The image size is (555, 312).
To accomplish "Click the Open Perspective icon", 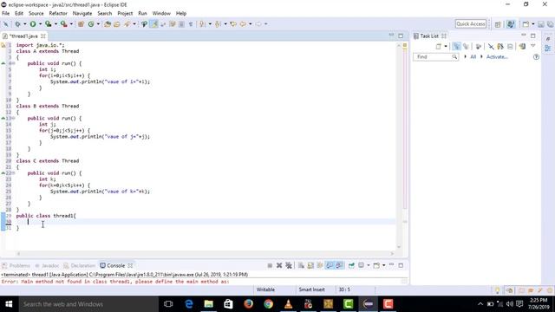I will [x=498, y=24].
